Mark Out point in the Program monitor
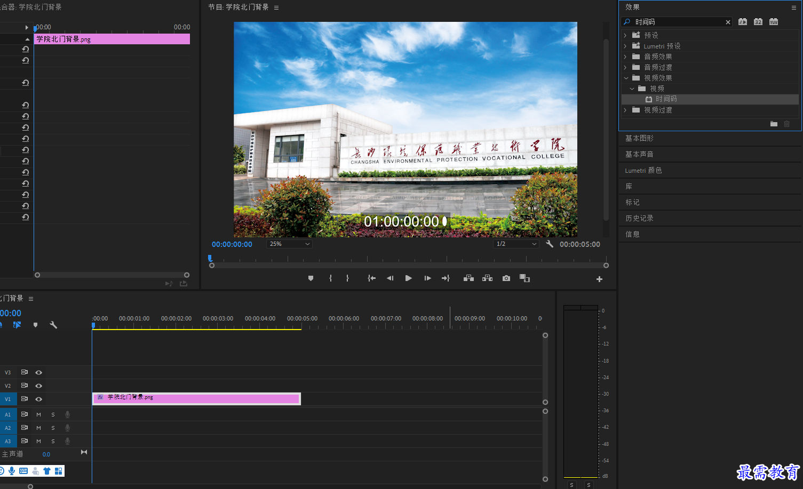 347,278
